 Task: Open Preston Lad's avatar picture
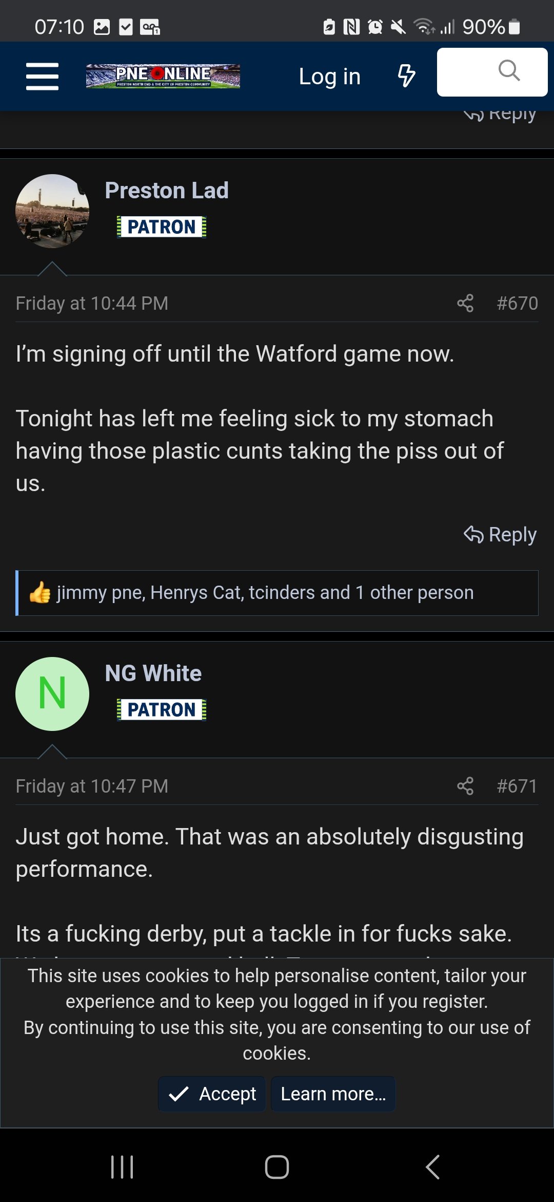tap(52, 211)
